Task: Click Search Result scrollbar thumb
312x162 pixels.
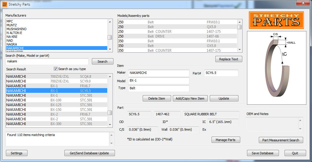Action: click(110, 113)
